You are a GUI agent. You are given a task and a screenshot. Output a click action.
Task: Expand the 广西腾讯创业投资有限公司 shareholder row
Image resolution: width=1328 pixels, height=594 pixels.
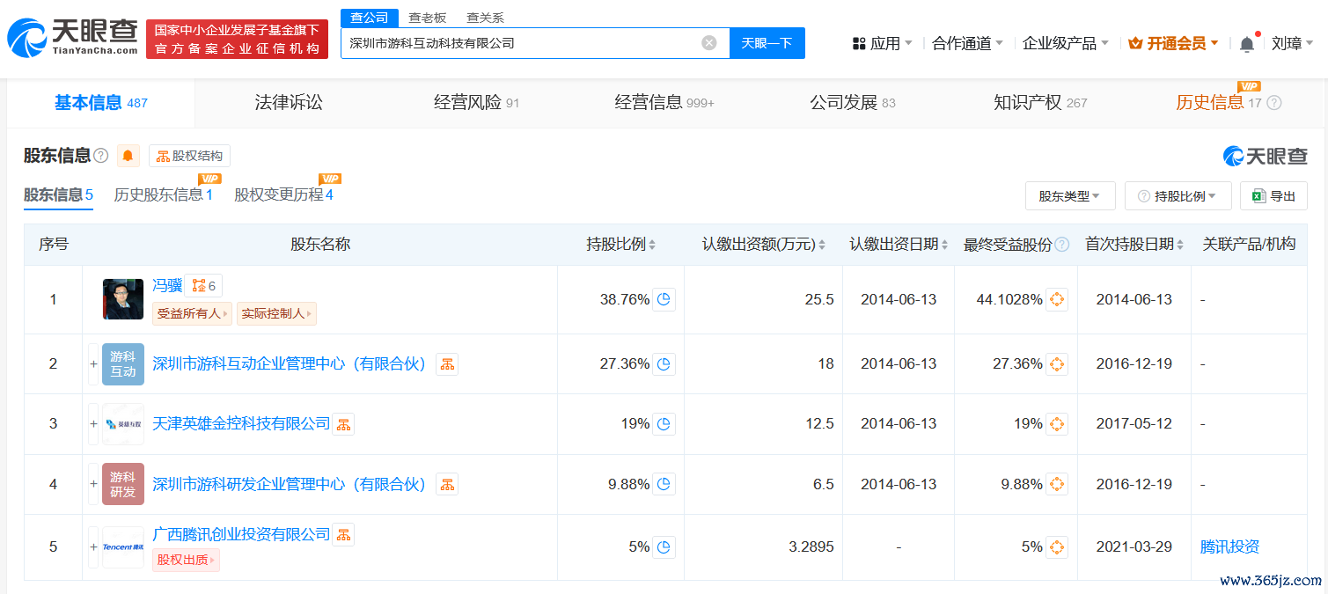[93, 547]
